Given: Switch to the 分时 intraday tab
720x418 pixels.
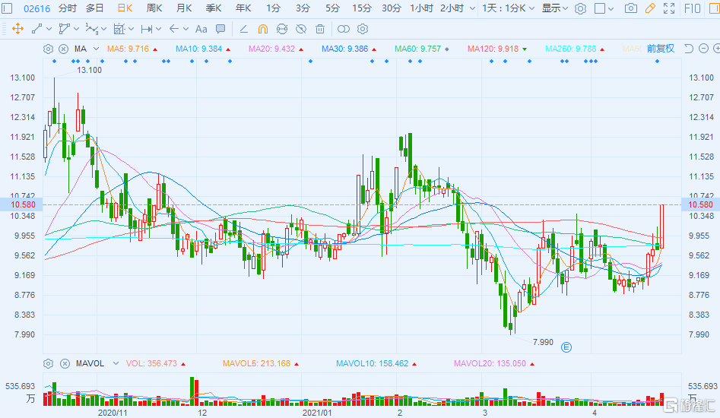Looking at the screenshot, I should point(68,8).
